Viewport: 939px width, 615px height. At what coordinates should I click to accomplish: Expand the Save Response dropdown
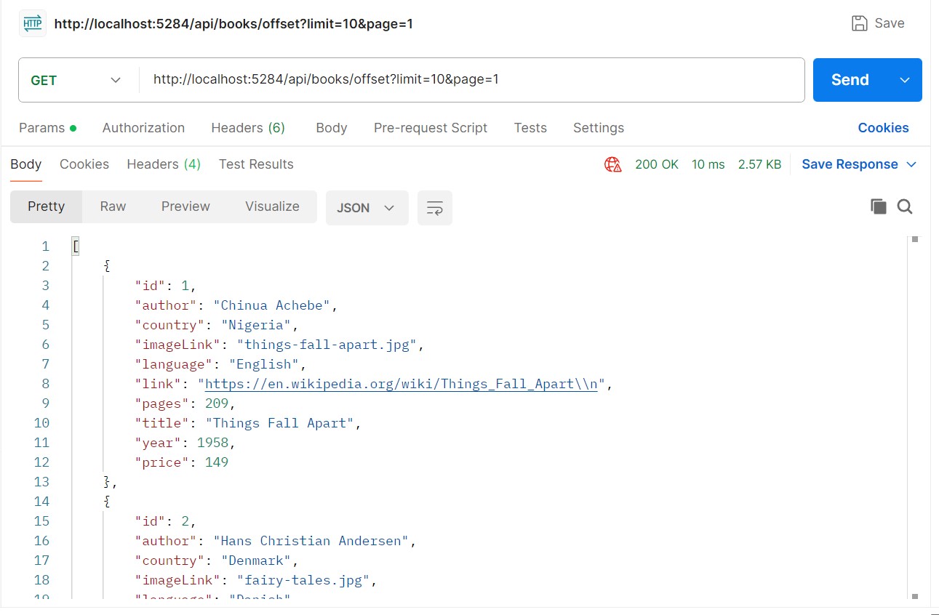[x=912, y=164]
